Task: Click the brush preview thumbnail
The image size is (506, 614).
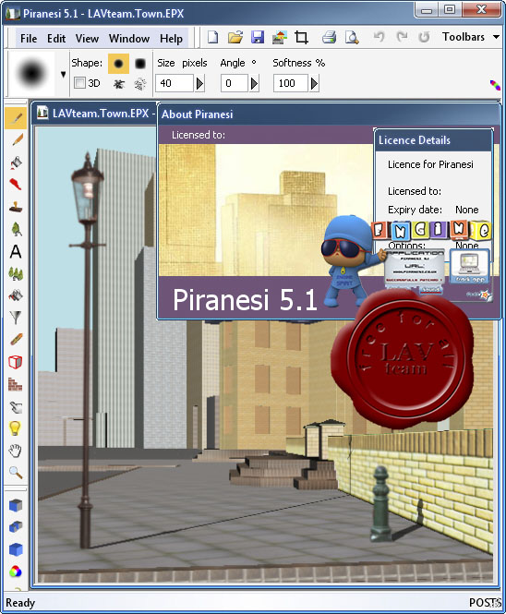Action: click(31, 74)
